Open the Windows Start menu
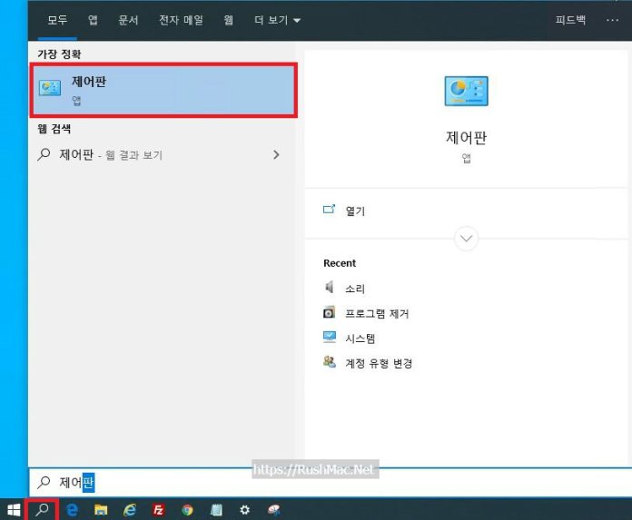This screenshot has height=520, width=632. click(14, 510)
